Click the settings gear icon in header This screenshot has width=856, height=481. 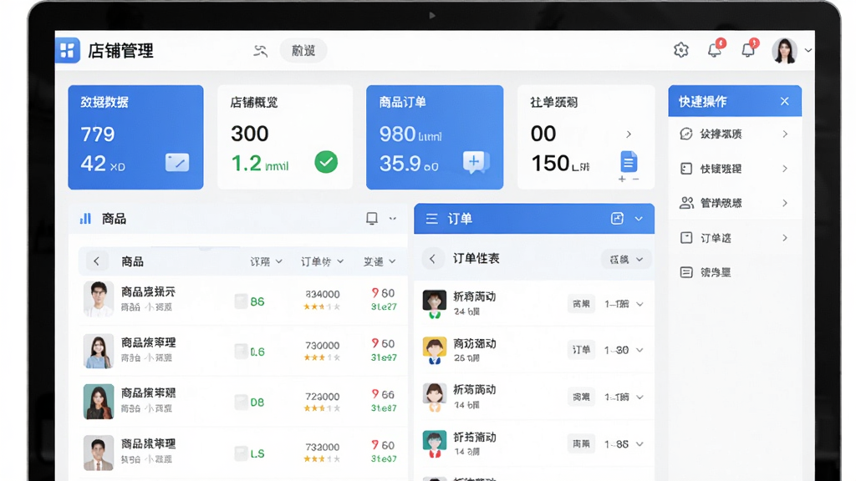point(680,50)
